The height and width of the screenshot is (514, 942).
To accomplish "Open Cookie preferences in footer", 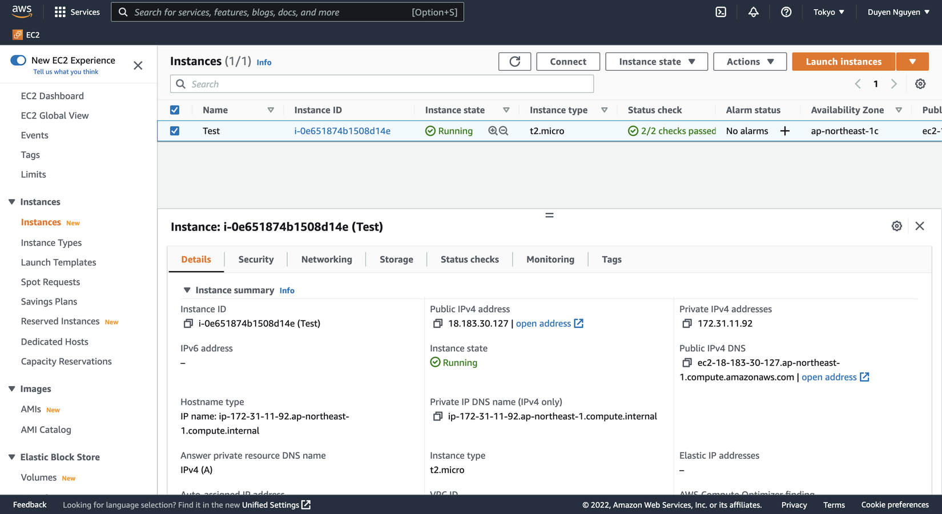I will pos(895,505).
